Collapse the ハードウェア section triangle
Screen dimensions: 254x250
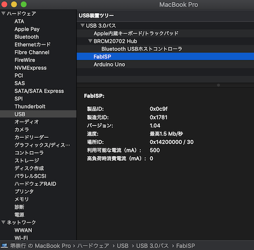tap(3, 13)
